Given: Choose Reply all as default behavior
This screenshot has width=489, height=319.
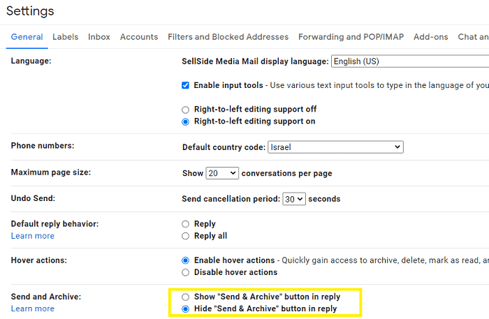Looking at the screenshot, I should pos(185,236).
